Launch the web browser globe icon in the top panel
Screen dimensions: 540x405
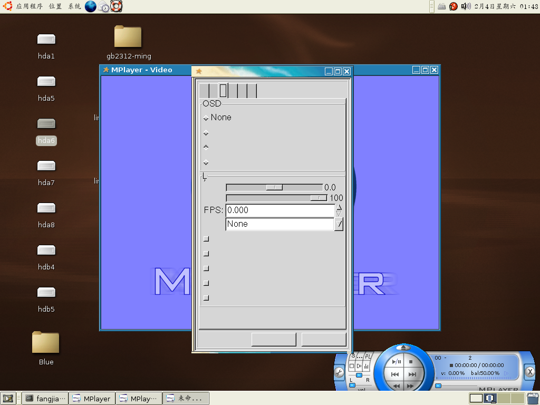[91, 6]
